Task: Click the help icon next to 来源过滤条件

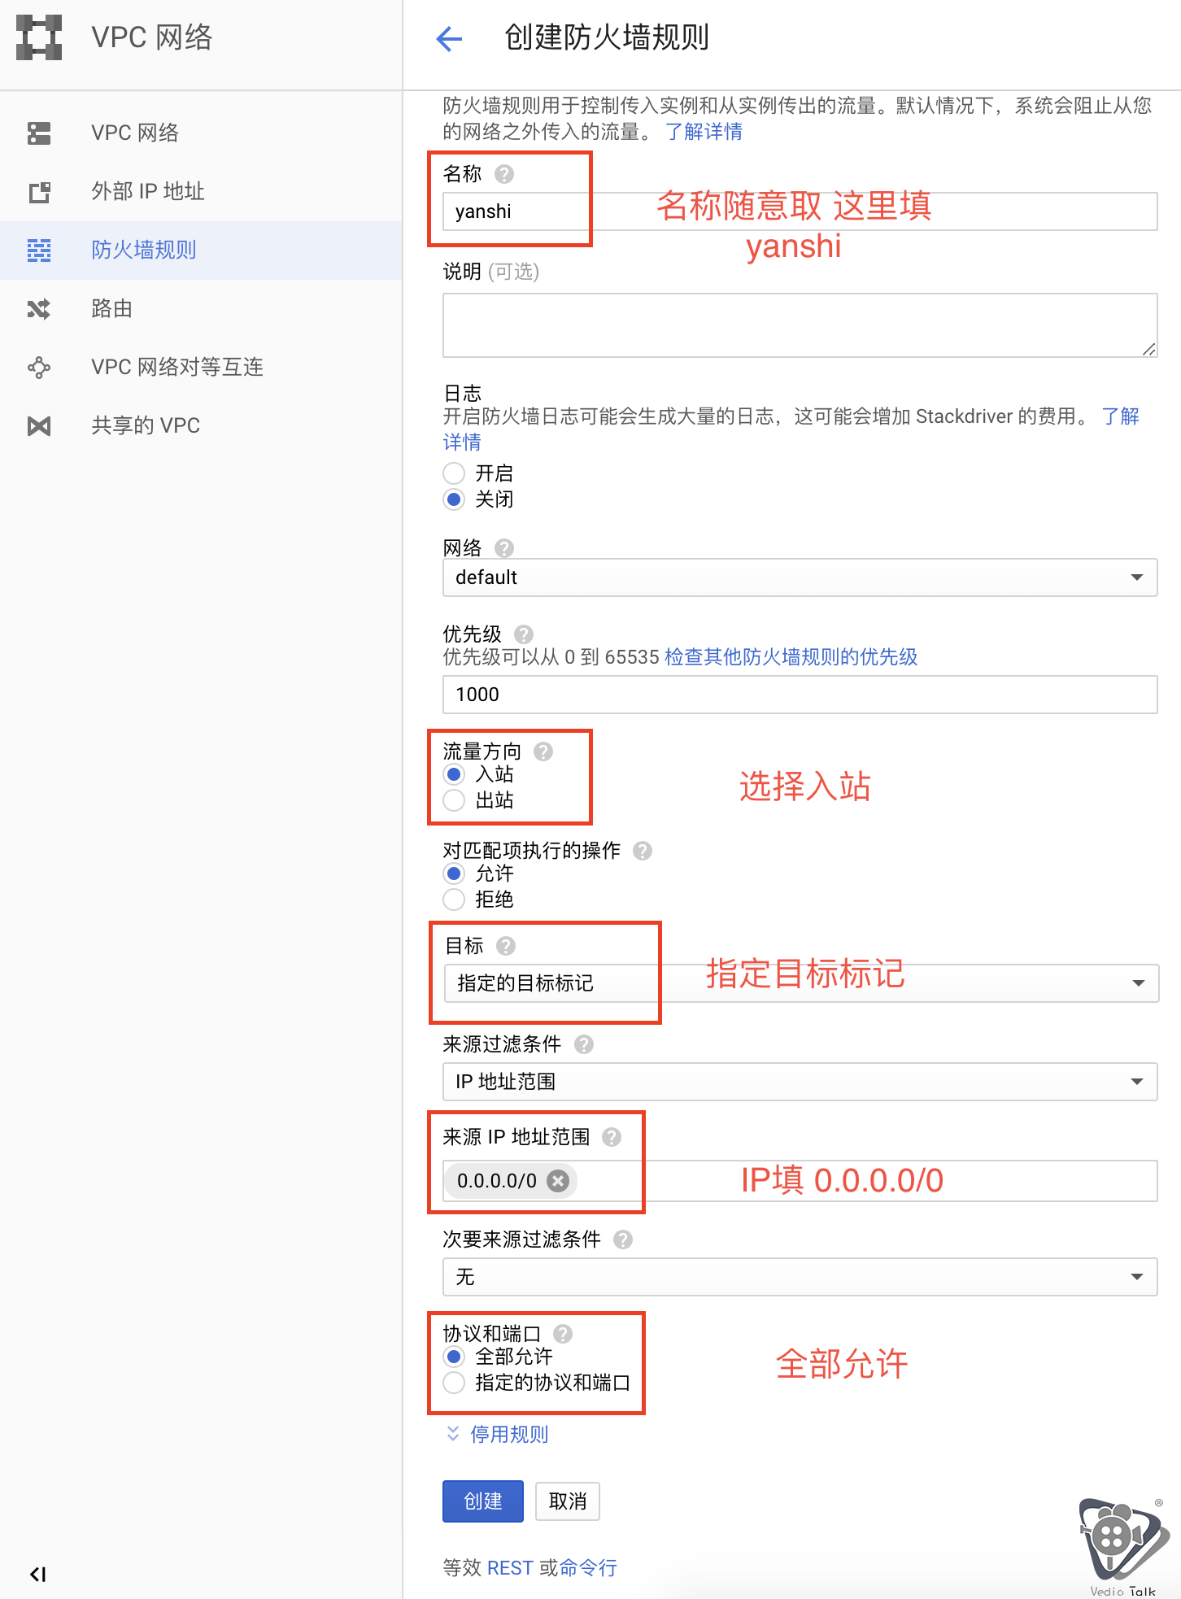Action: tap(584, 1043)
